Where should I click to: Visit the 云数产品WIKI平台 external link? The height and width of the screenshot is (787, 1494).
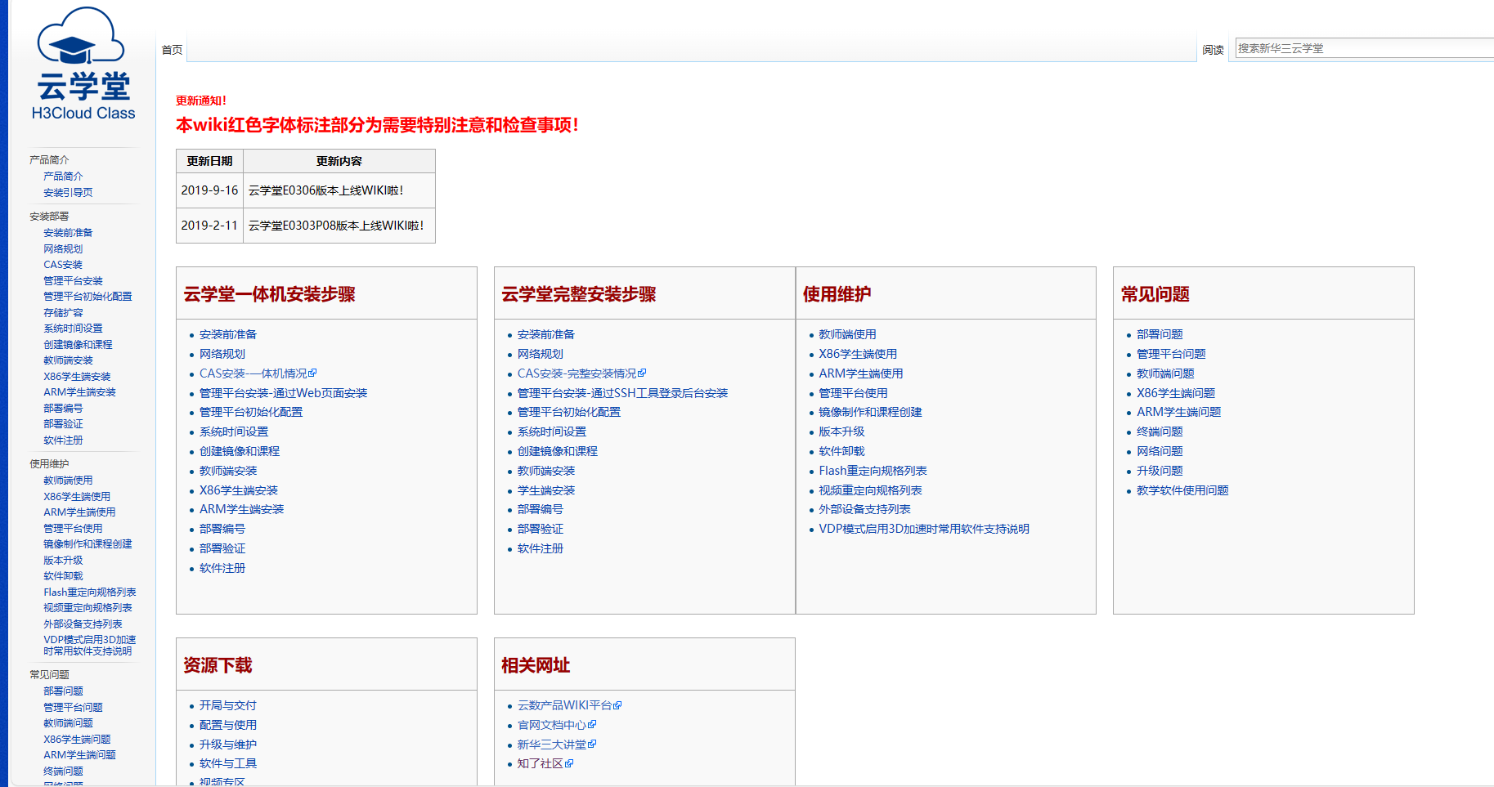(x=569, y=705)
